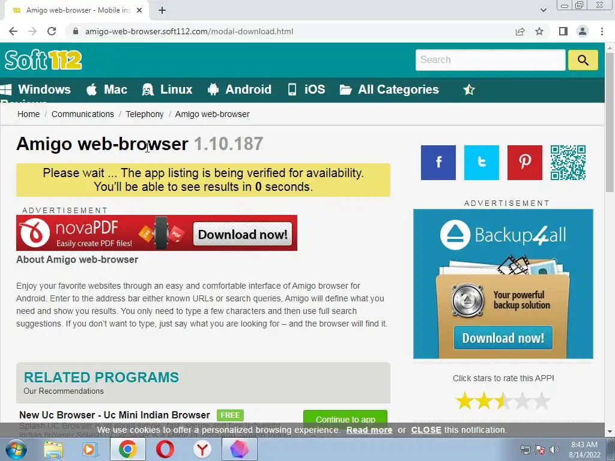
Task: Click the QR code image
Action: 568,163
